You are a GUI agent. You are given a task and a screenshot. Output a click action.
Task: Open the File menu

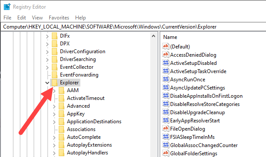(7, 18)
